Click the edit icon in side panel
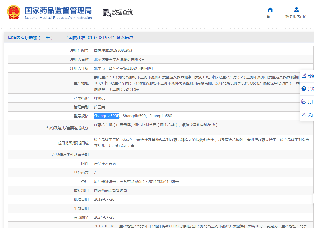This screenshot has width=314, height=228. (x=304, y=76)
